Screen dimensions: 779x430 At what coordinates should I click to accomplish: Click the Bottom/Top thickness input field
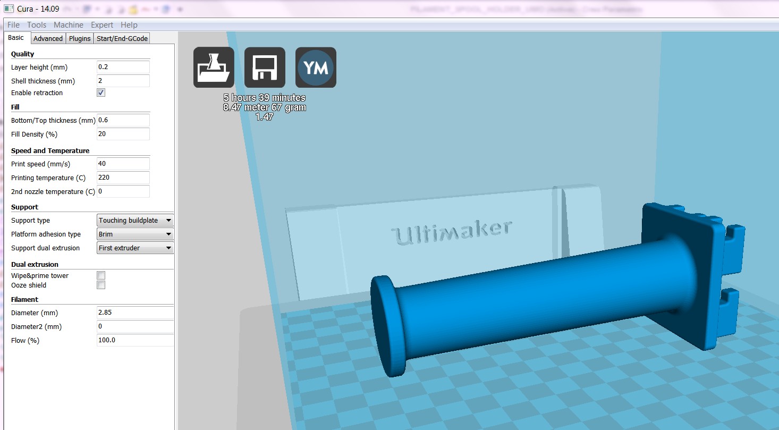(x=123, y=120)
